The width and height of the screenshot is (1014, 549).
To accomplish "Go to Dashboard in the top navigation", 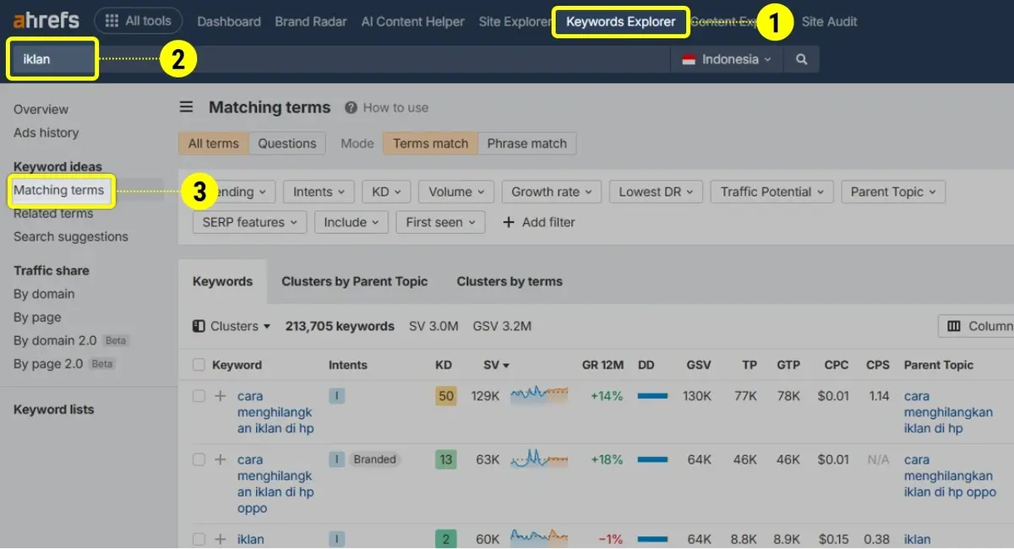I will pos(229,21).
